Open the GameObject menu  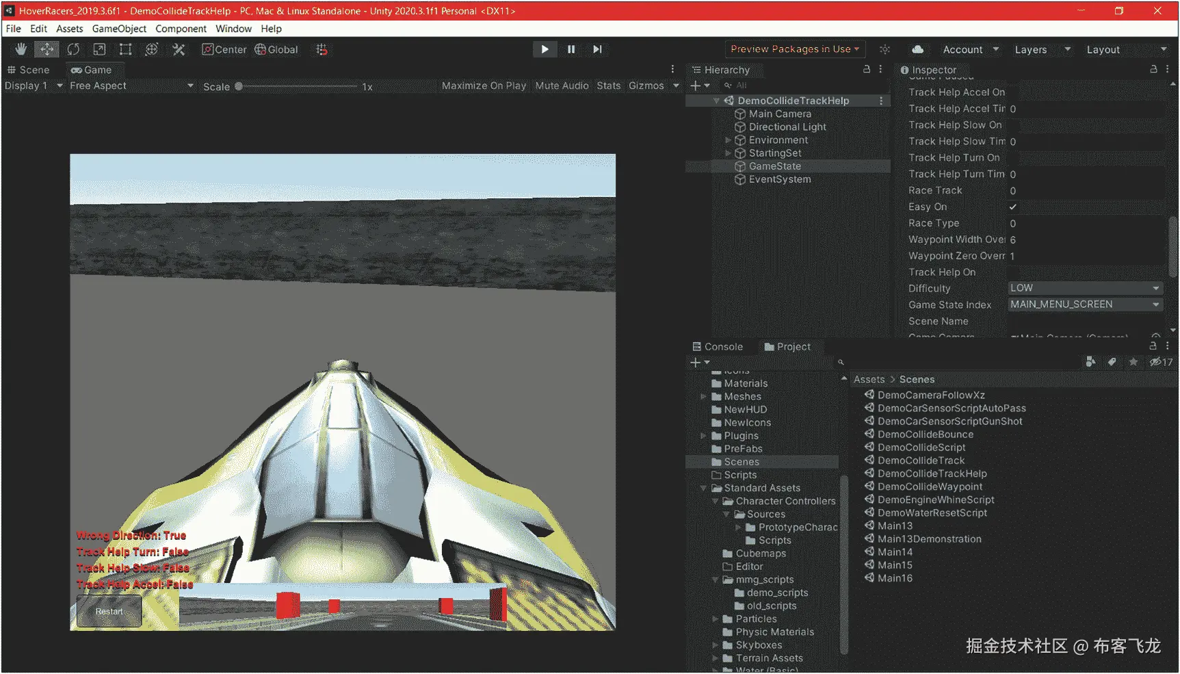[x=119, y=28]
